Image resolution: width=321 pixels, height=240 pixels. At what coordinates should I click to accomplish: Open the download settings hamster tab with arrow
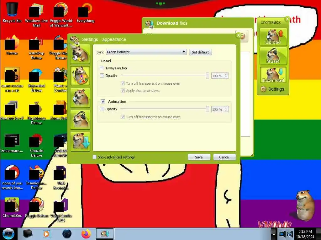(80, 142)
